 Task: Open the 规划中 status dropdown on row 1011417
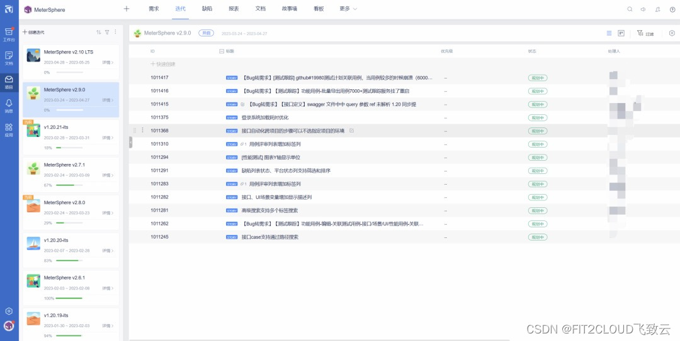(x=538, y=78)
